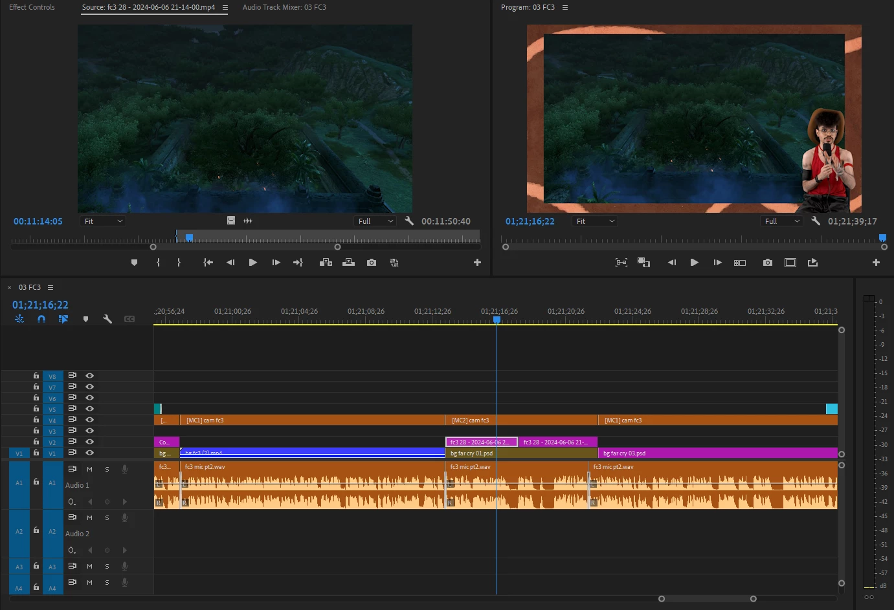This screenshot has height=610, width=894.
Task: Export frame from Source monitor
Action: click(x=372, y=263)
